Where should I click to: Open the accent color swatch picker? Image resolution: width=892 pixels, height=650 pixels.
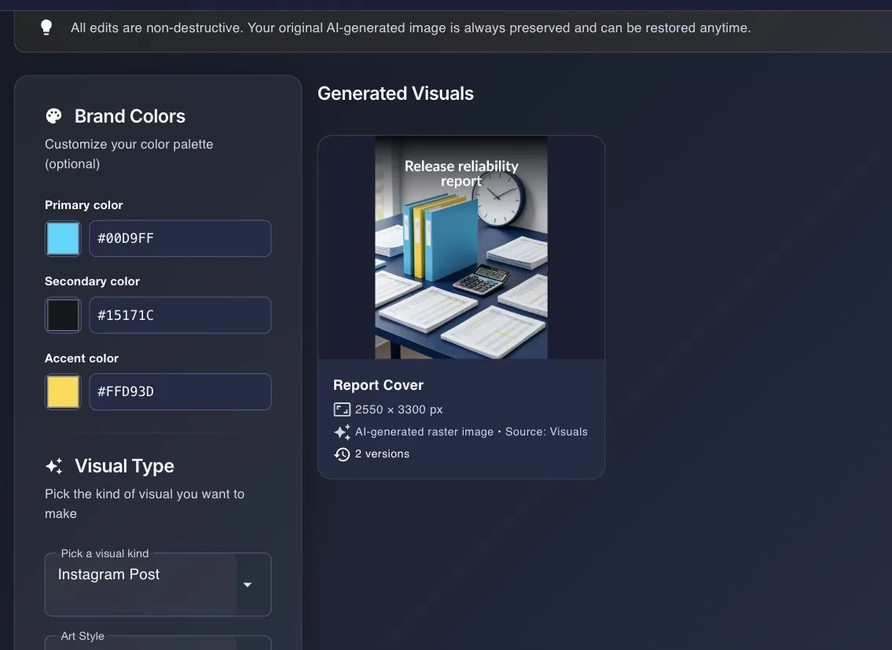pyautogui.click(x=63, y=391)
